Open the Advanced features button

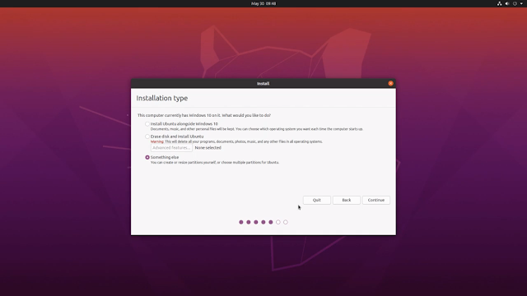(x=171, y=148)
